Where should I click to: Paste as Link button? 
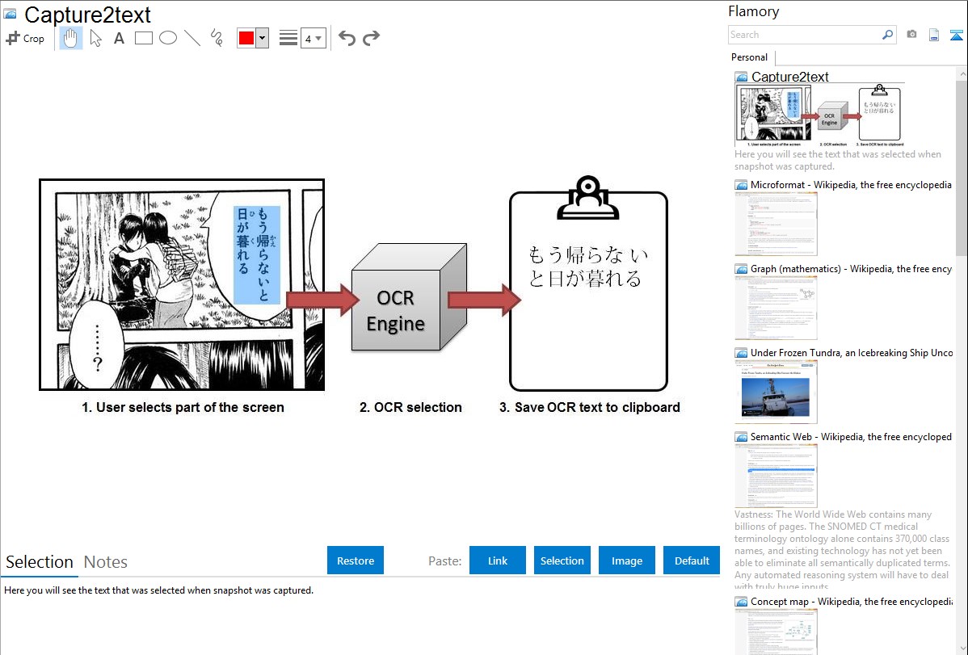click(498, 561)
